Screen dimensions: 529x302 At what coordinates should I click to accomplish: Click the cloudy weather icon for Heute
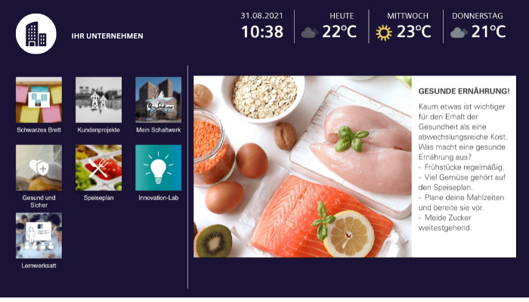tap(309, 32)
